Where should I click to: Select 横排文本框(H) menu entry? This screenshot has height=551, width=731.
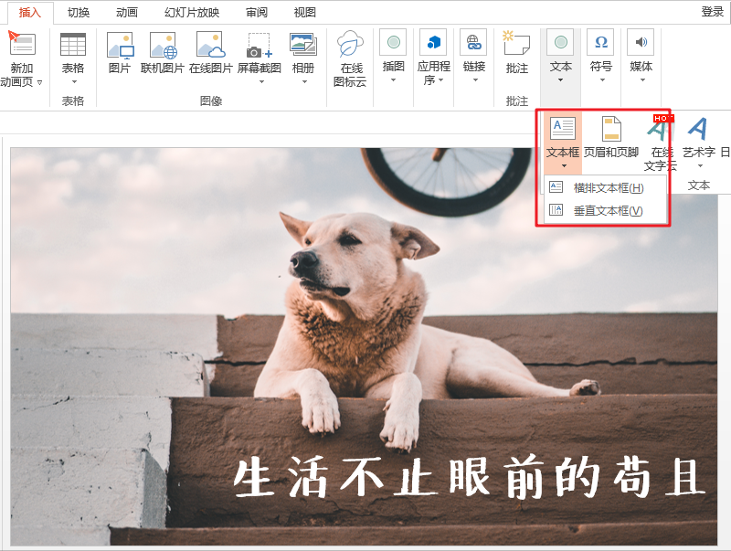click(605, 187)
